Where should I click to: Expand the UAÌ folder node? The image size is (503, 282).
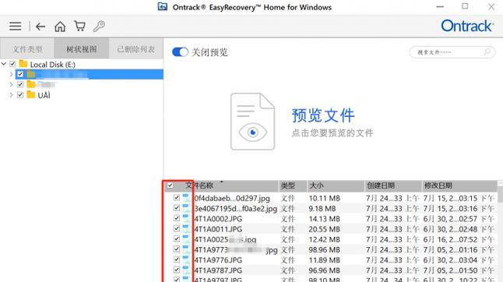(x=11, y=95)
